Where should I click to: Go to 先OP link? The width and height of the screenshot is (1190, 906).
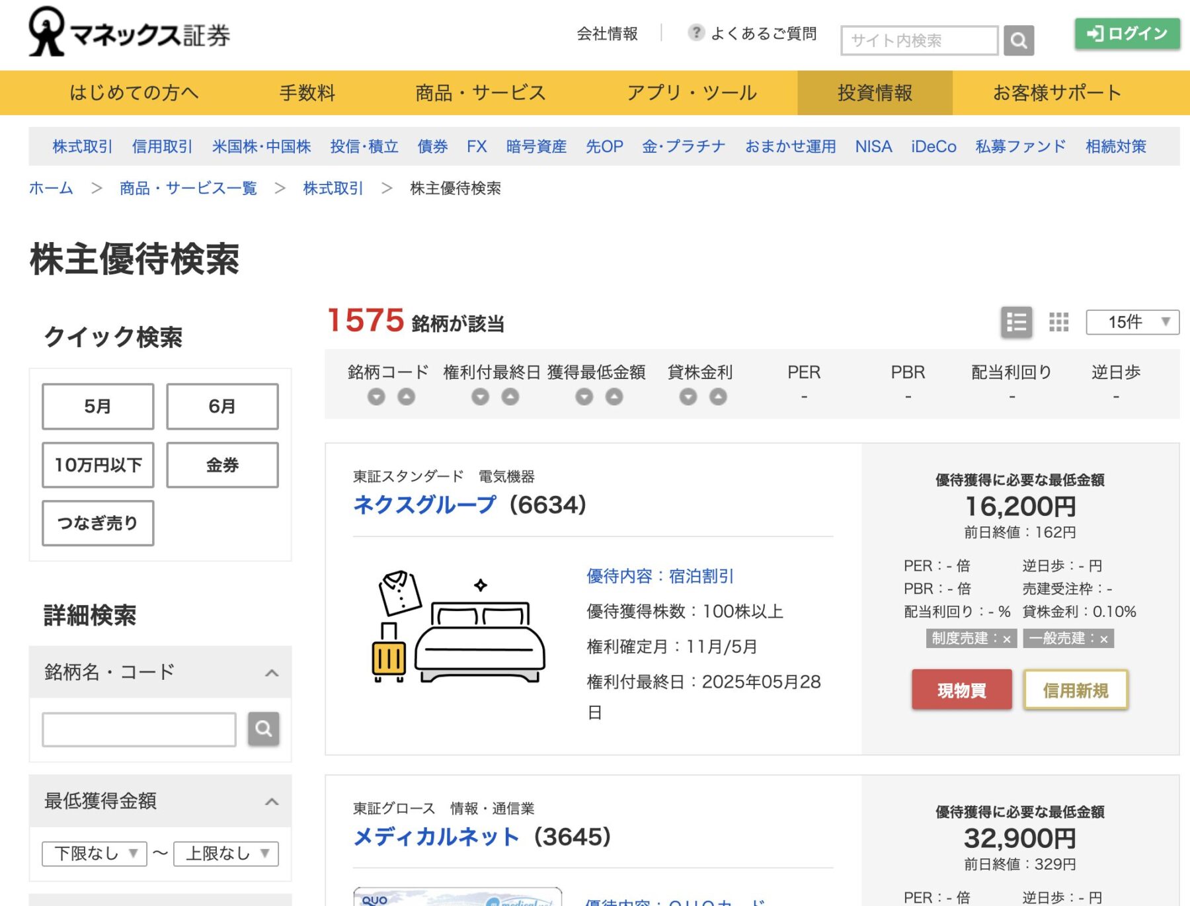tap(604, 146)
